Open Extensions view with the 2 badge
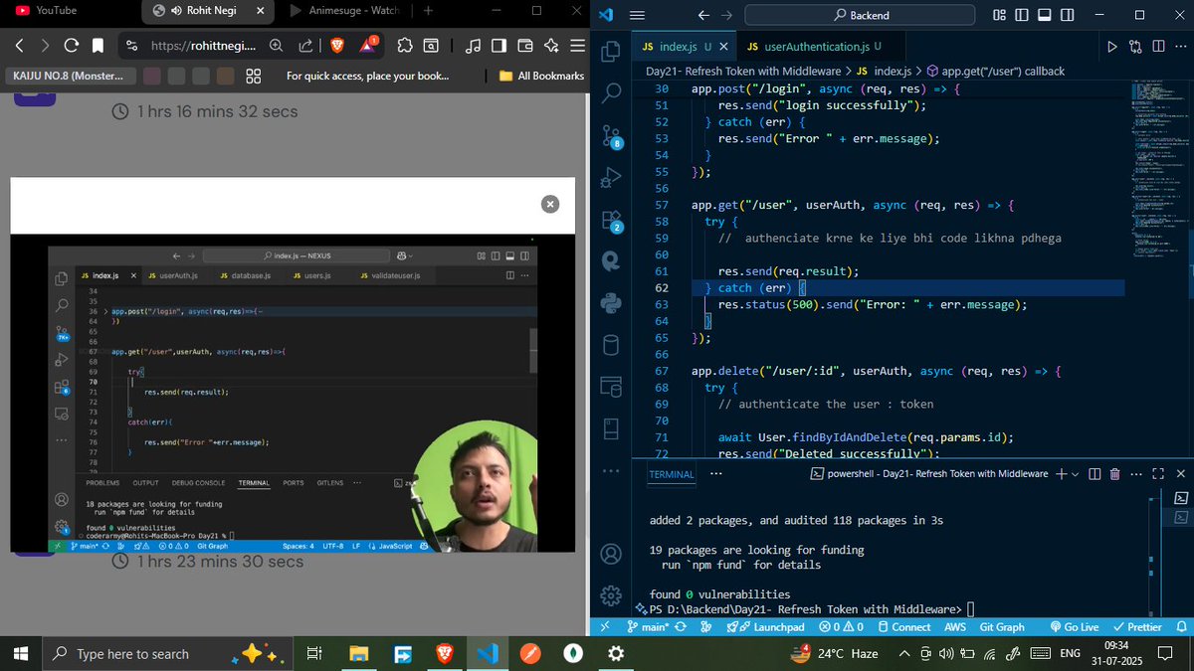 611,221
